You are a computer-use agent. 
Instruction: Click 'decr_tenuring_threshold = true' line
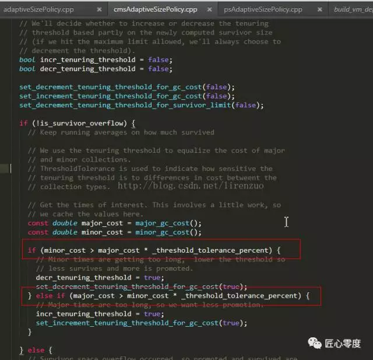tap(100, 278)
